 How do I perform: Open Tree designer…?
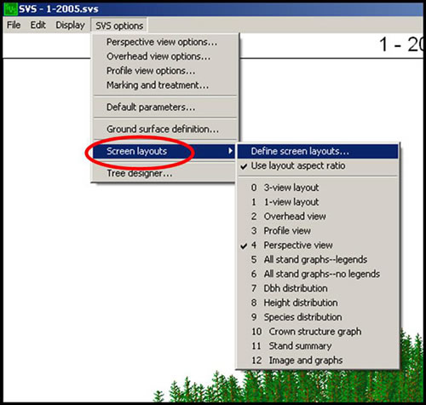(x=164, y=173)
